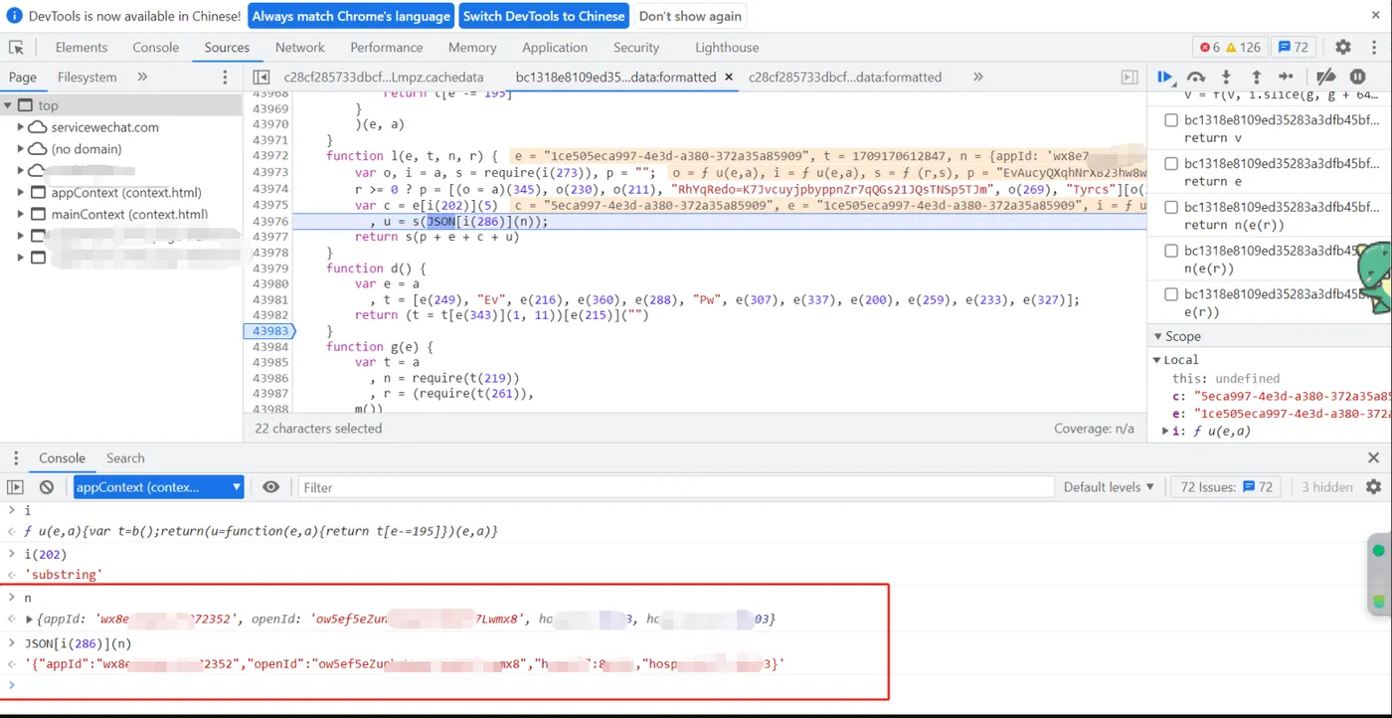Switch to the Lighthouse panel
The width and height of the screenshot is (1392, 718).
pyautogui.click(x=727, y=47)
